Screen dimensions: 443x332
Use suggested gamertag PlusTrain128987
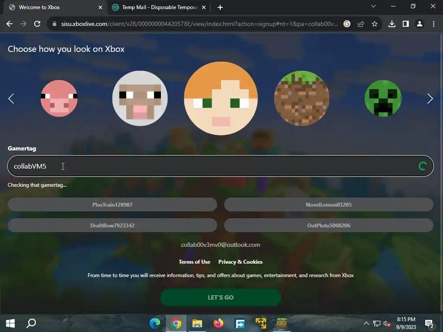pos(112,204)
